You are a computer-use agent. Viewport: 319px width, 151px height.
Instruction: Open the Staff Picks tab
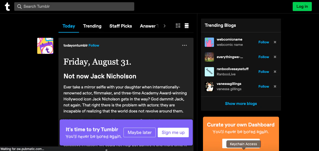pyautogui.click(x=121, y=26)
